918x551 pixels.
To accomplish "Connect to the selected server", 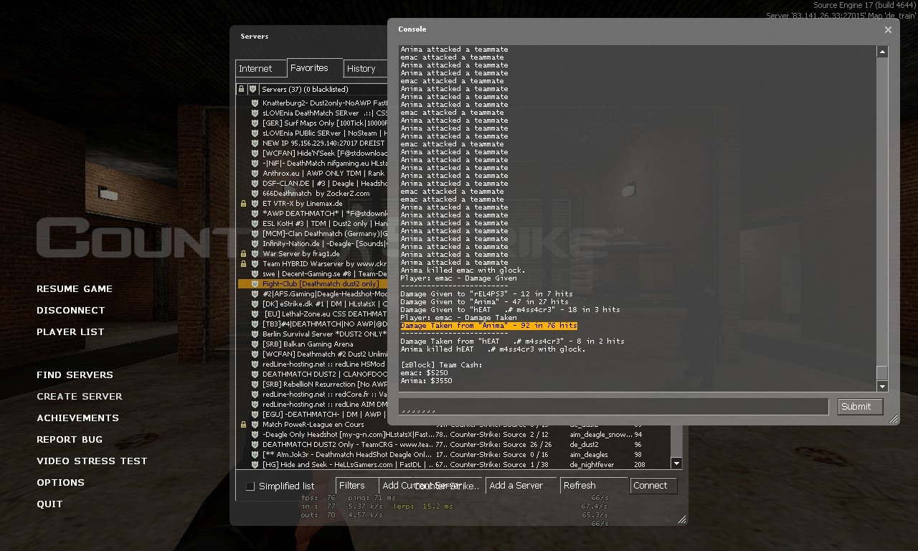I will pos(654,486).
